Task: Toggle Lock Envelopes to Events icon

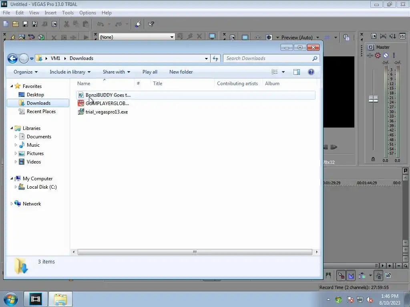Action: tap(379, 275)
